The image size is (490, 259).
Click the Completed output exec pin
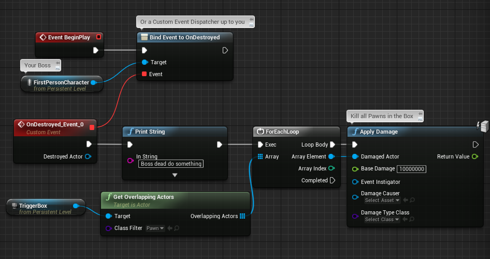coord(333,180)
